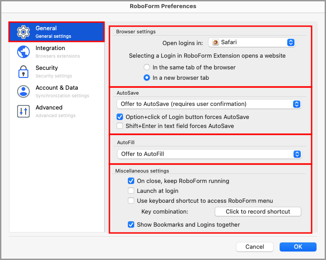Click the Advanced sliders icon
Viewport: 326px width, 260px height.
23,111
